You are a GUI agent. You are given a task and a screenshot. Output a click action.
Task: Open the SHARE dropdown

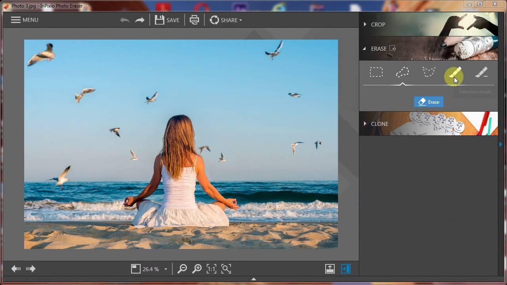[225, 20]
